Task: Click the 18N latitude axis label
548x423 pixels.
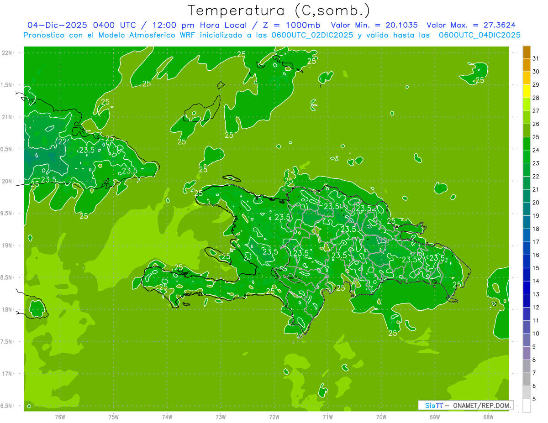Action: [x=8, y=309]
